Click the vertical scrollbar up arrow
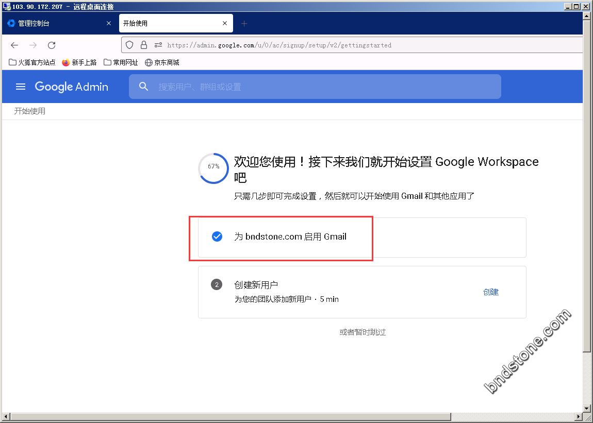 coord(587,16)
